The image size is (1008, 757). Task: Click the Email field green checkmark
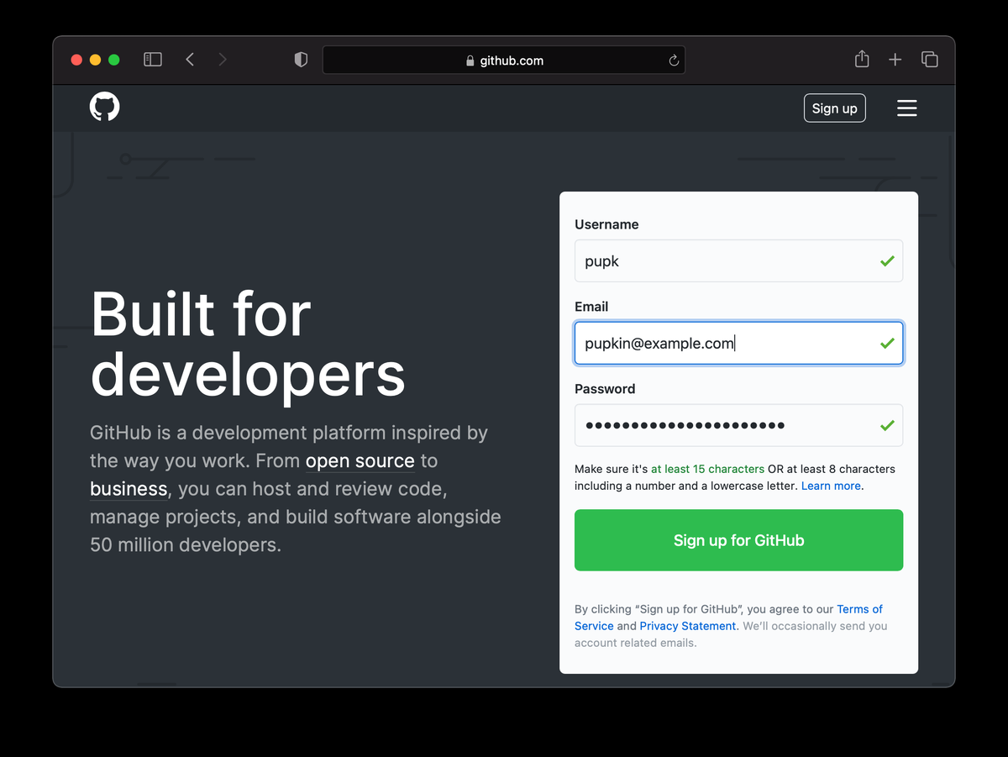click(887, 344)
